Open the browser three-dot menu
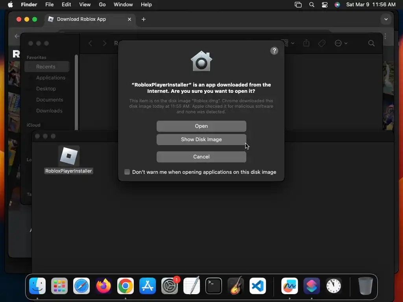The height and width of the screenshot is (302, 403). (x=385, y=36)
